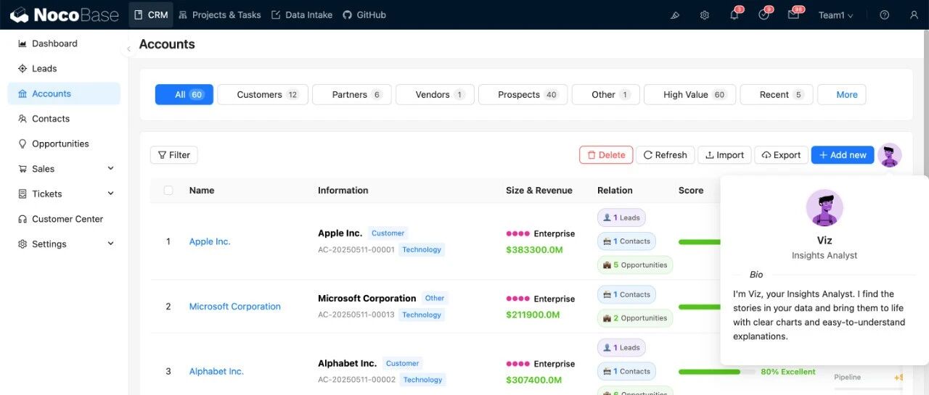
Task: Click the Refresh button
Action: [x=665, y=155]
